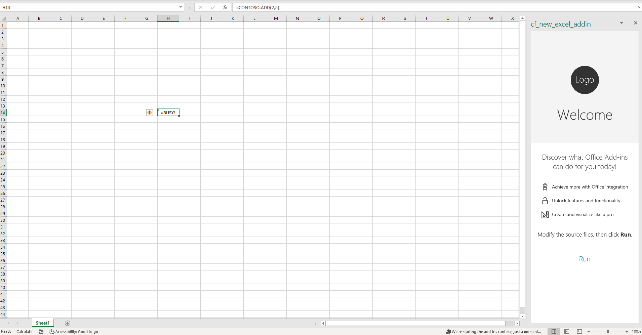The width and height of the screenshot is (642, 335).
Task: Add a new sheet with the plus button
Action: pos(67,323)
